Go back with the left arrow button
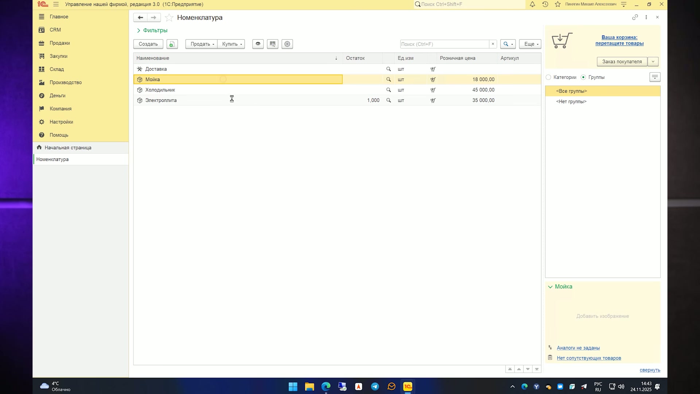 click(140, 18)
